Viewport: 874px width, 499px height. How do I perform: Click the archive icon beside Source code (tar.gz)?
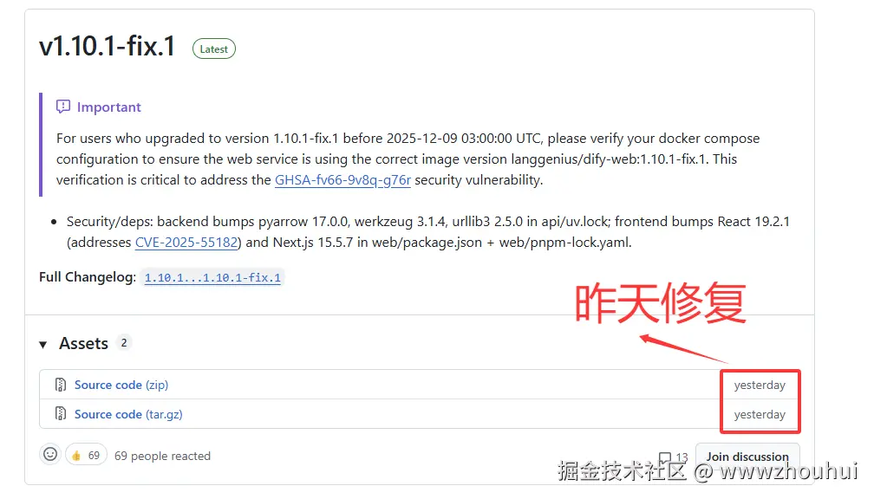pos(61,414)
